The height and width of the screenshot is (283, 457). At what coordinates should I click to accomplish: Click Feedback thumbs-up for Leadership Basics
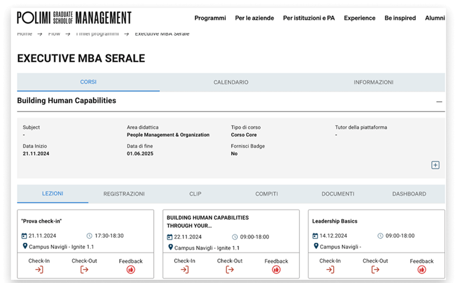(x=422, y=270)
